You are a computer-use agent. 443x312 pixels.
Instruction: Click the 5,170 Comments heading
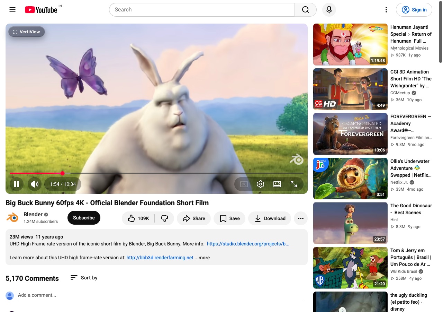[x=32, y=278]
